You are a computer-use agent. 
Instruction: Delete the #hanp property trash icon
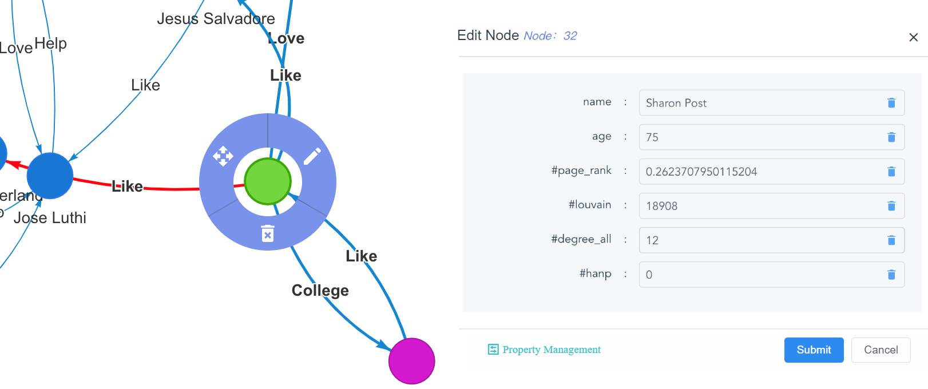tap(891, 275)
